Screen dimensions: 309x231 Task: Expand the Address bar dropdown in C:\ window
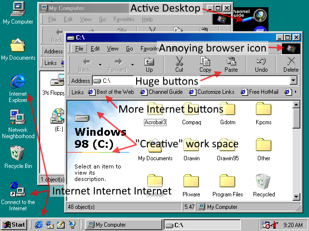[294, 80]
